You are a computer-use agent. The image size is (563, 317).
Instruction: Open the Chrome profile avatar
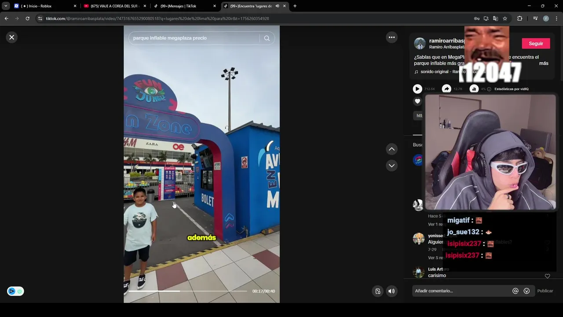point(546,18)
